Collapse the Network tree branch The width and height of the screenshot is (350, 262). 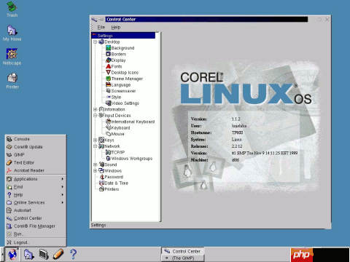96,146
